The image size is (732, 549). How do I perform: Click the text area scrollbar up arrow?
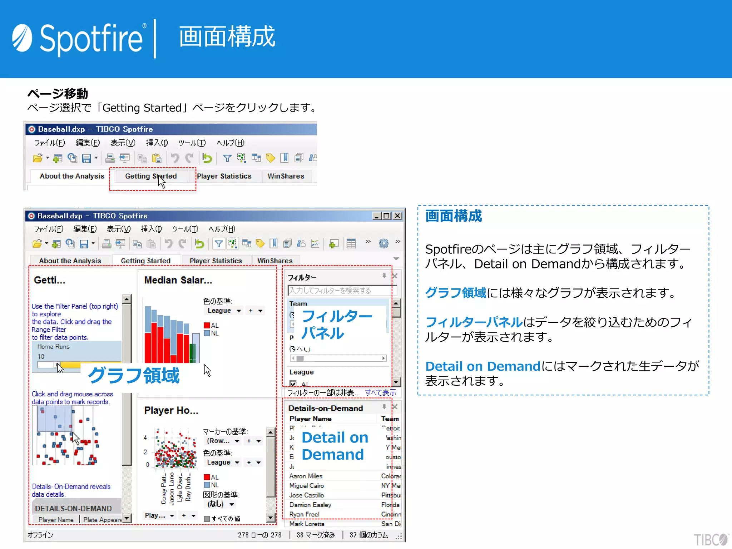(127, 299)
